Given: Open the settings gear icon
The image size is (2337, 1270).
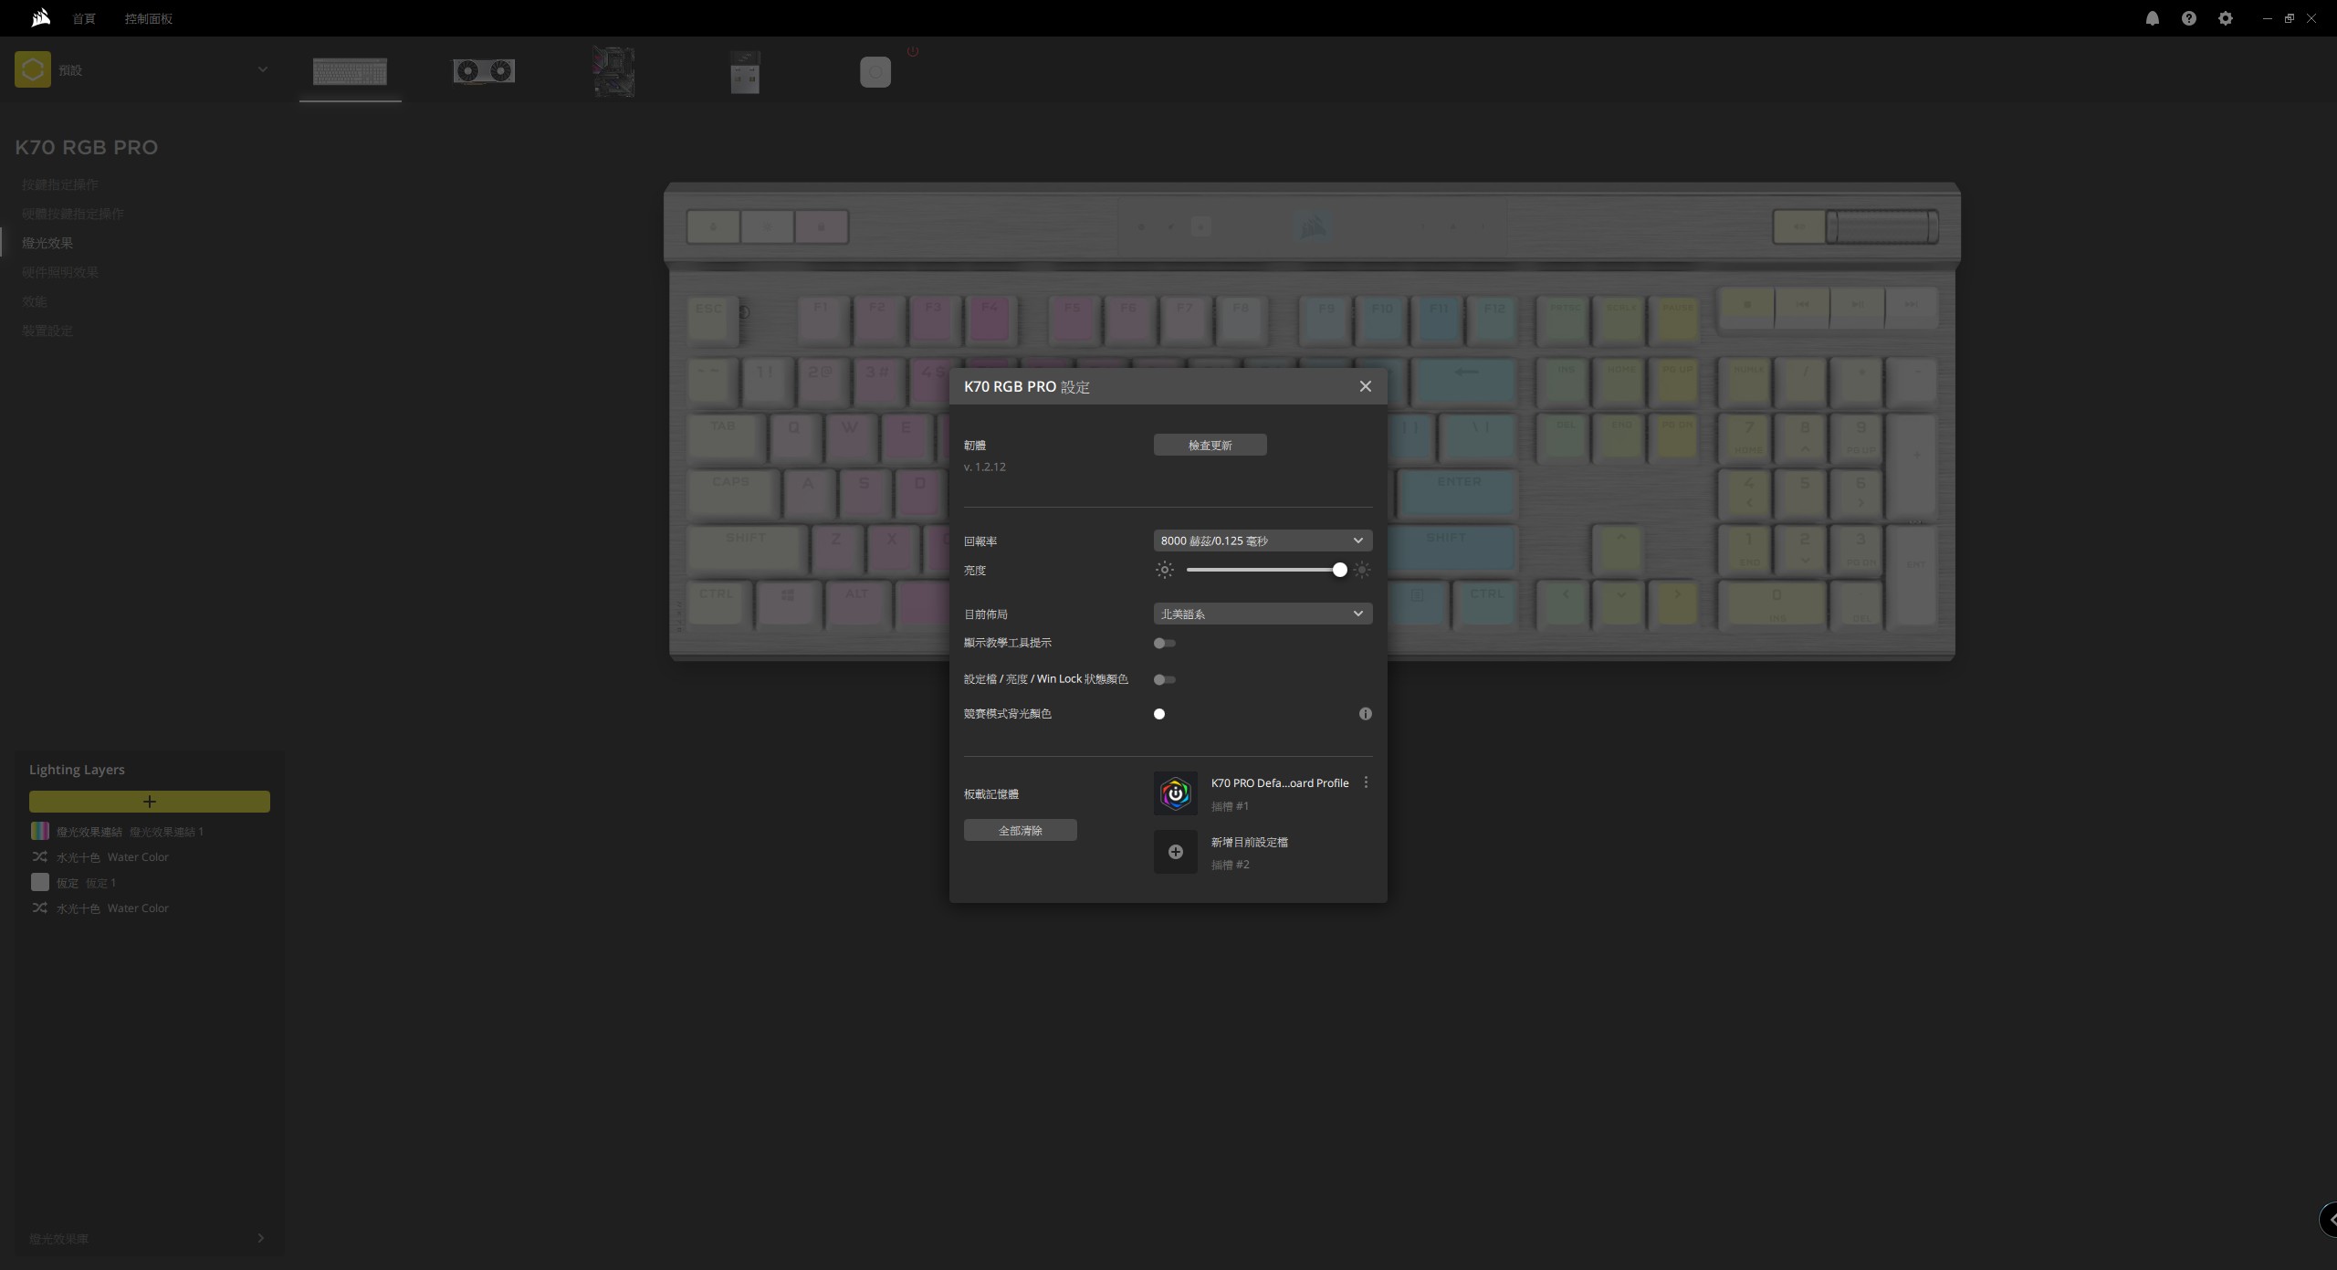Looking at the screenshot, I should 2225,18.
